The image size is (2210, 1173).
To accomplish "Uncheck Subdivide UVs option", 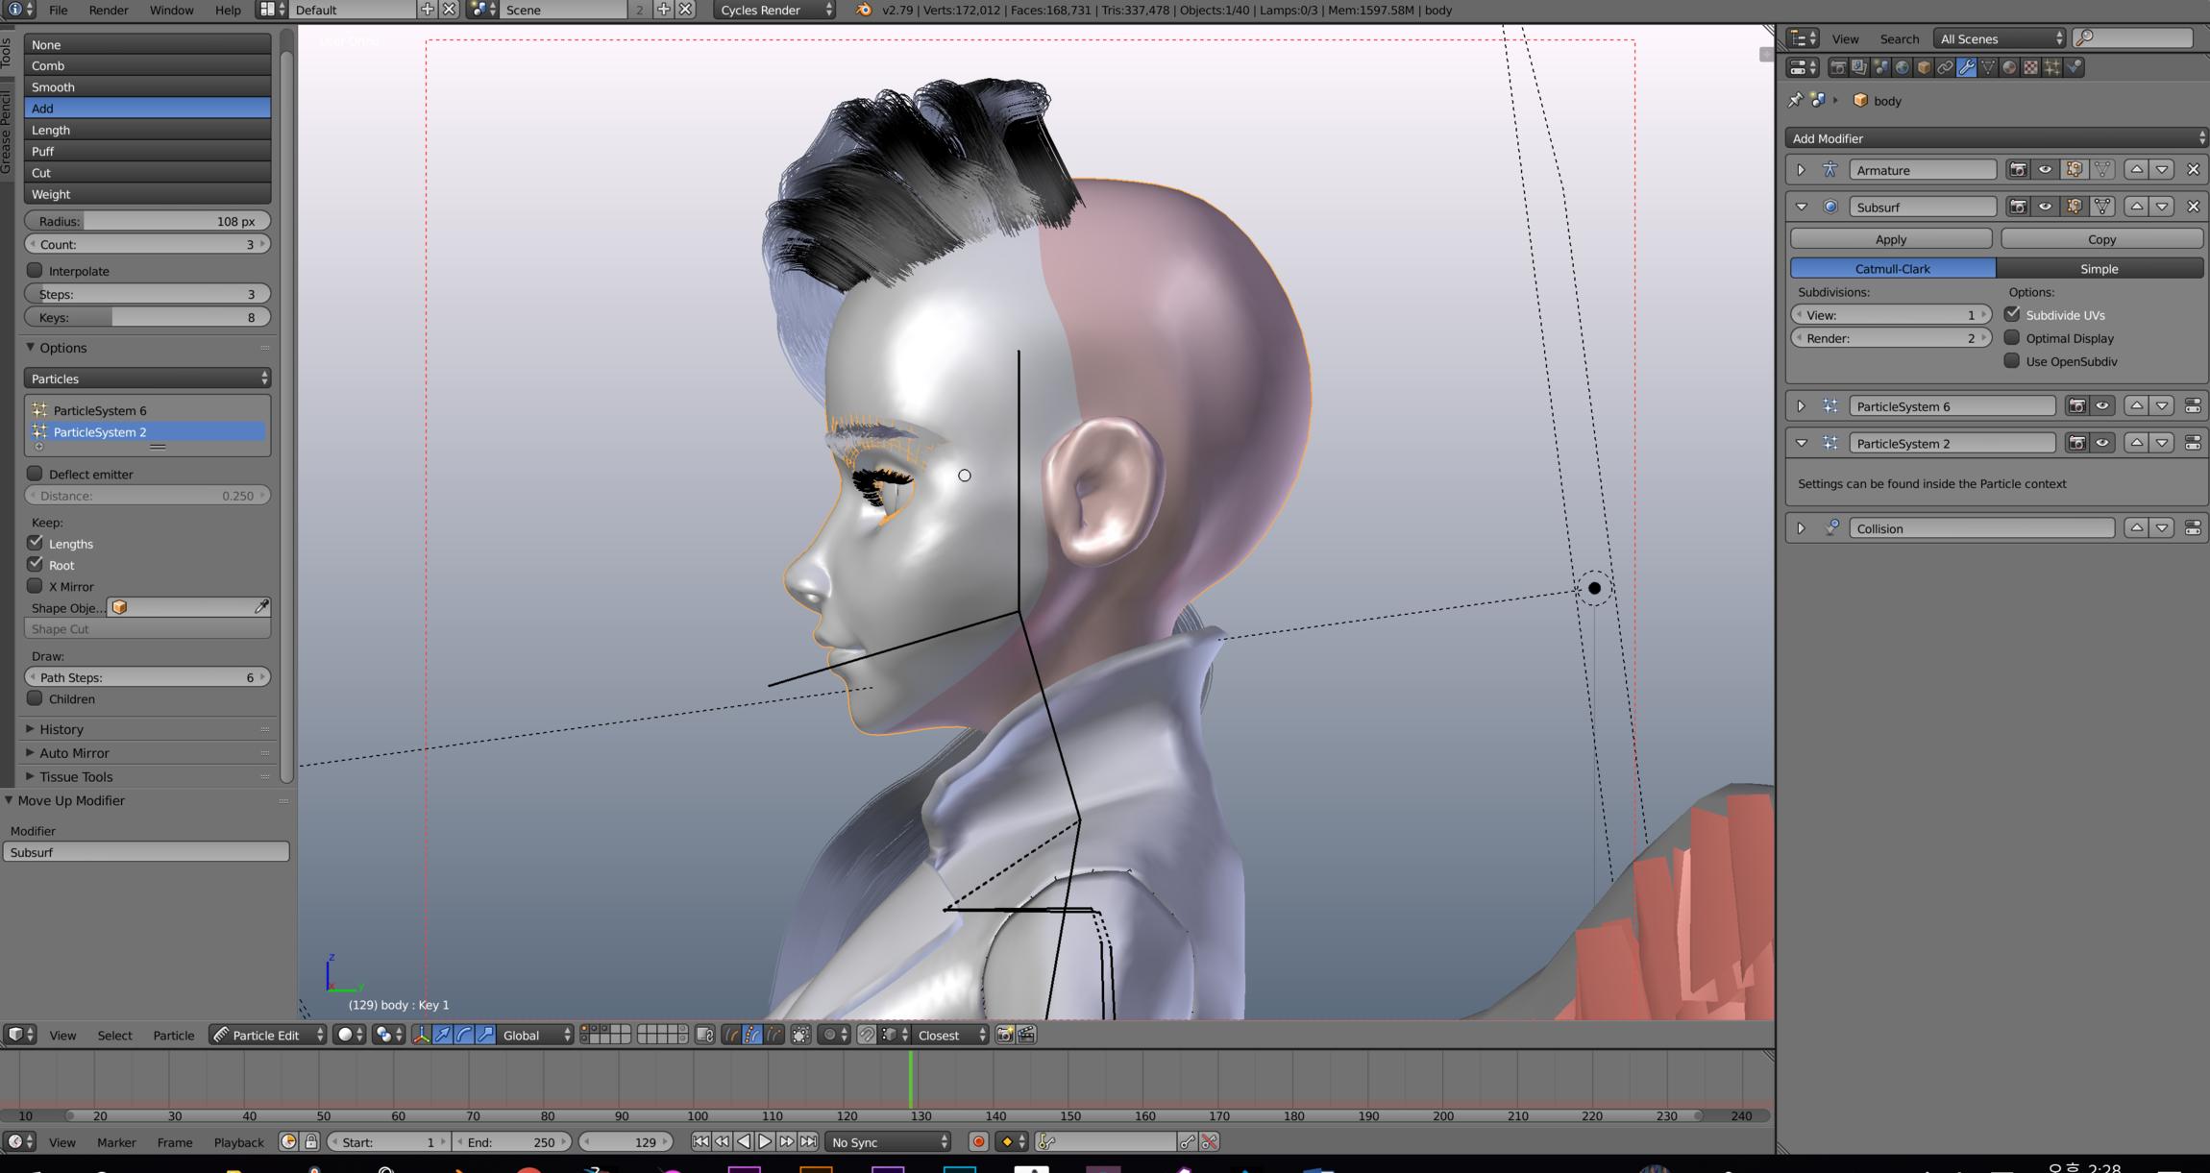I will (2012, 314).
